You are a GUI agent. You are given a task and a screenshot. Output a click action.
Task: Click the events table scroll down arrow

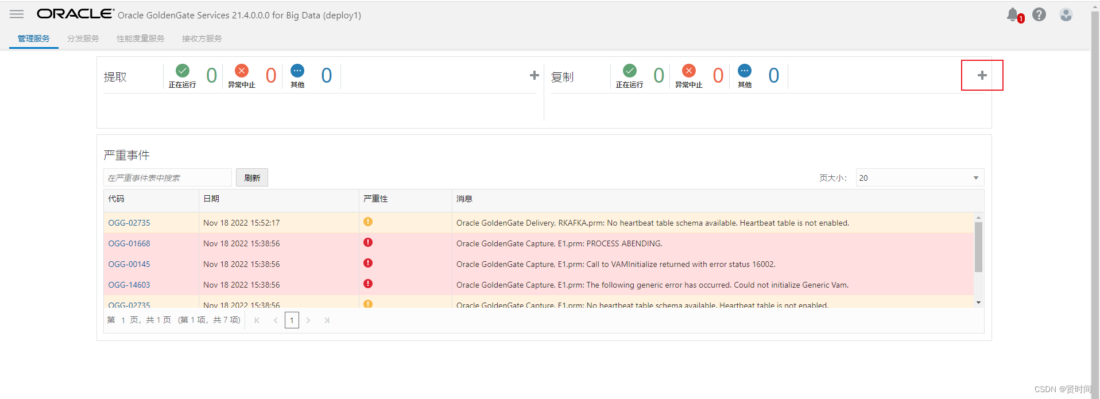coord(978,303)
